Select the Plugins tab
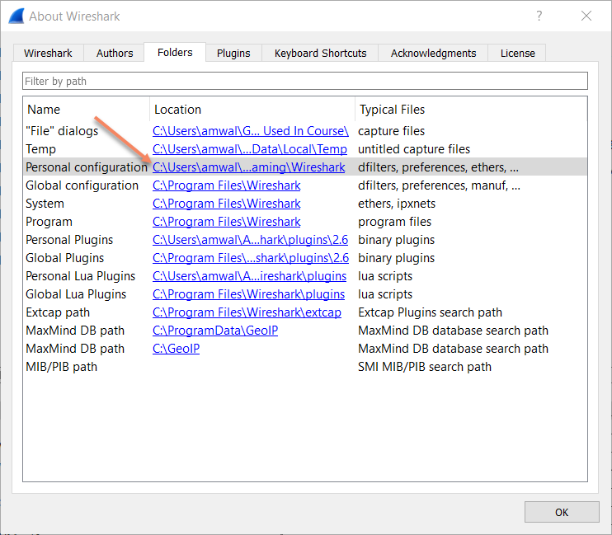This screenshot has height=535, width=612. [233, 53]
